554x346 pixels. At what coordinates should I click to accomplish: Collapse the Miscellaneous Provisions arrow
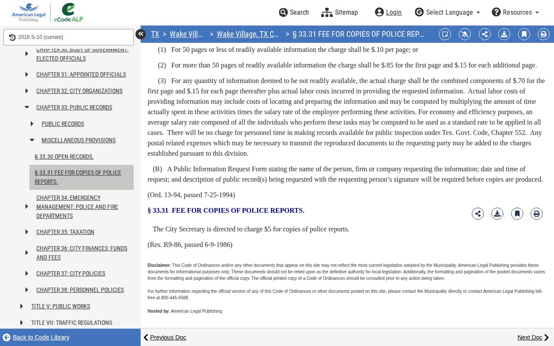point(32,140)
